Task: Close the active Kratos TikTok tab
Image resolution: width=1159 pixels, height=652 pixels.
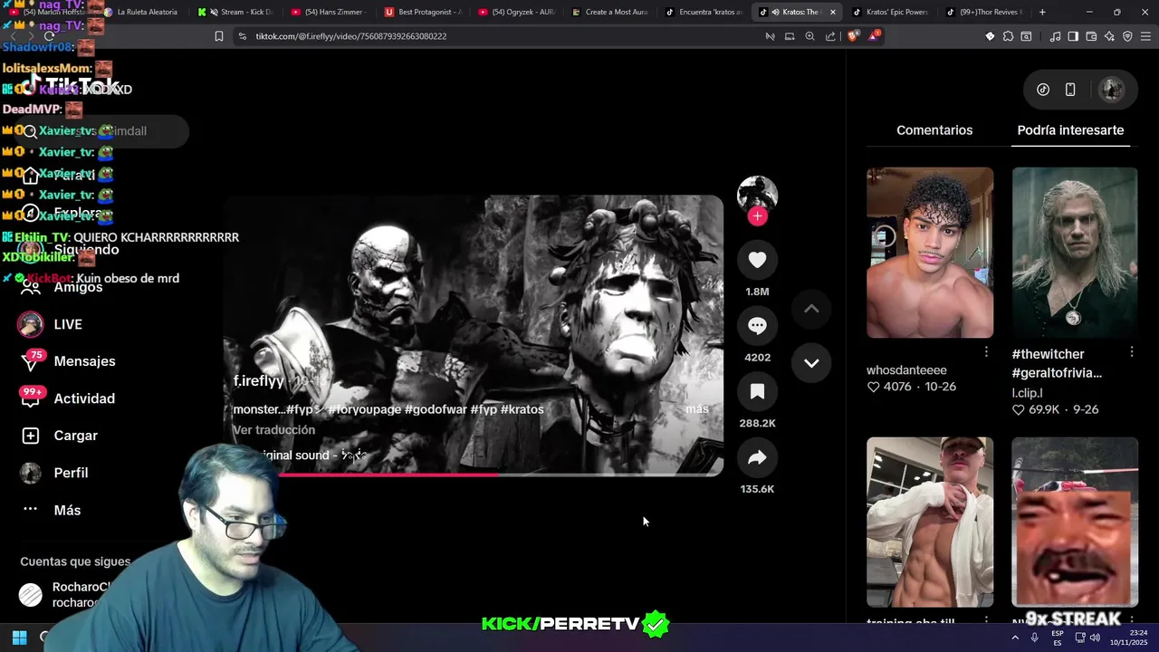Action: 832,12
